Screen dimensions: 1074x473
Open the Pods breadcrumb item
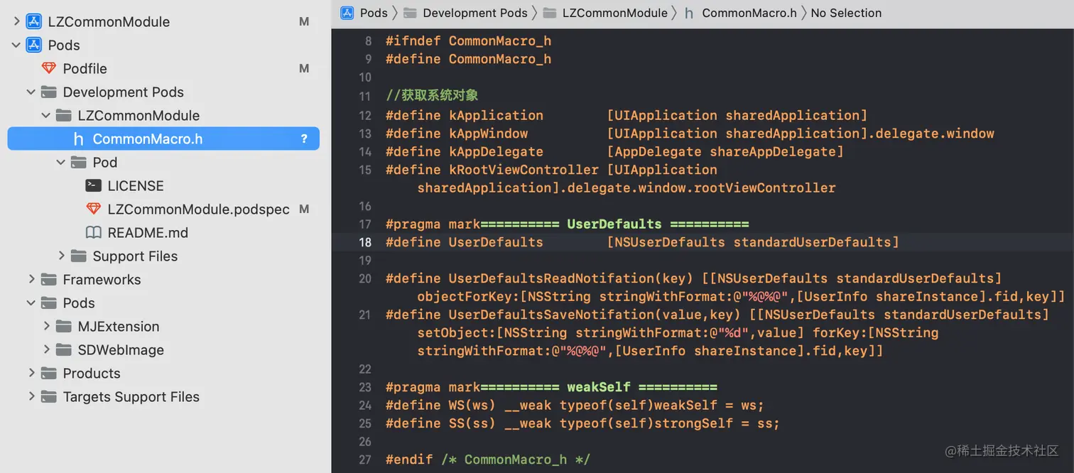(374, 13)
